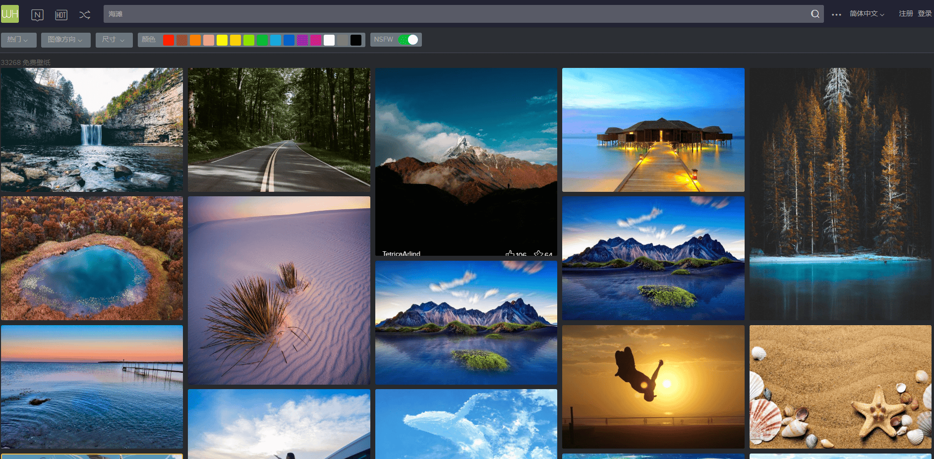Select the black color swatch filter
This screenshot has width=934, height=459.
(x=356, y=40)
